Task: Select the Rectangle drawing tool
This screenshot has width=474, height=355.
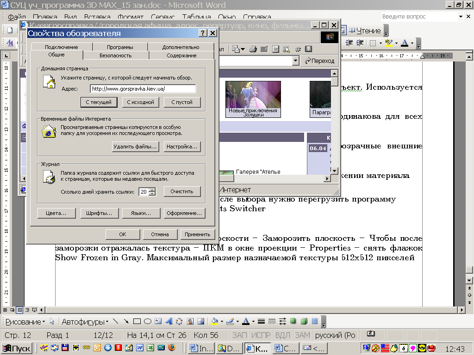Action: tap(137, 322)
